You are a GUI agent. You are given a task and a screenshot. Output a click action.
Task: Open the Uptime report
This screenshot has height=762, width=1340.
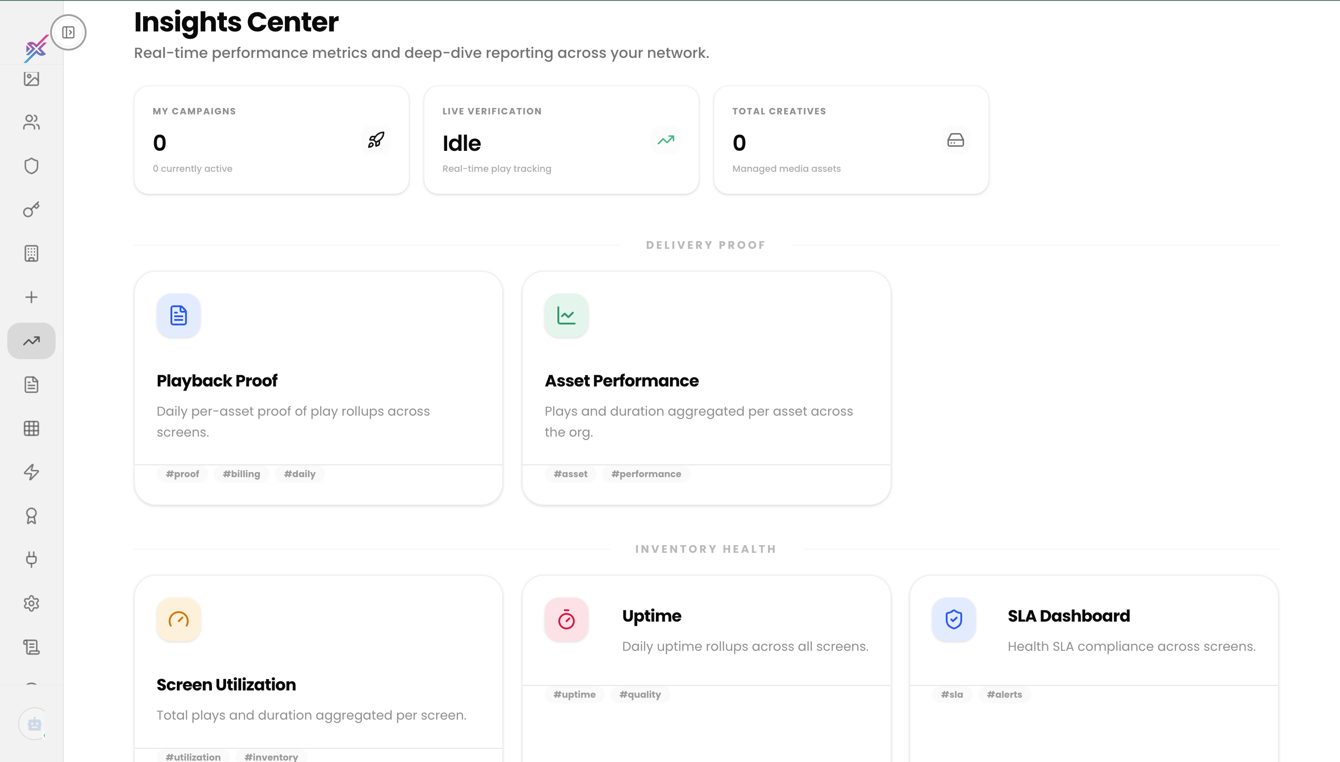click(706, 668)
